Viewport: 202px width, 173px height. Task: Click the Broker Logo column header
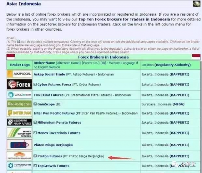20,65
